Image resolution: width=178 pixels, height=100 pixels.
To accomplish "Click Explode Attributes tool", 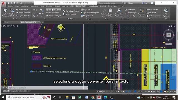I will pyautogui.click(x=5, y=13).
